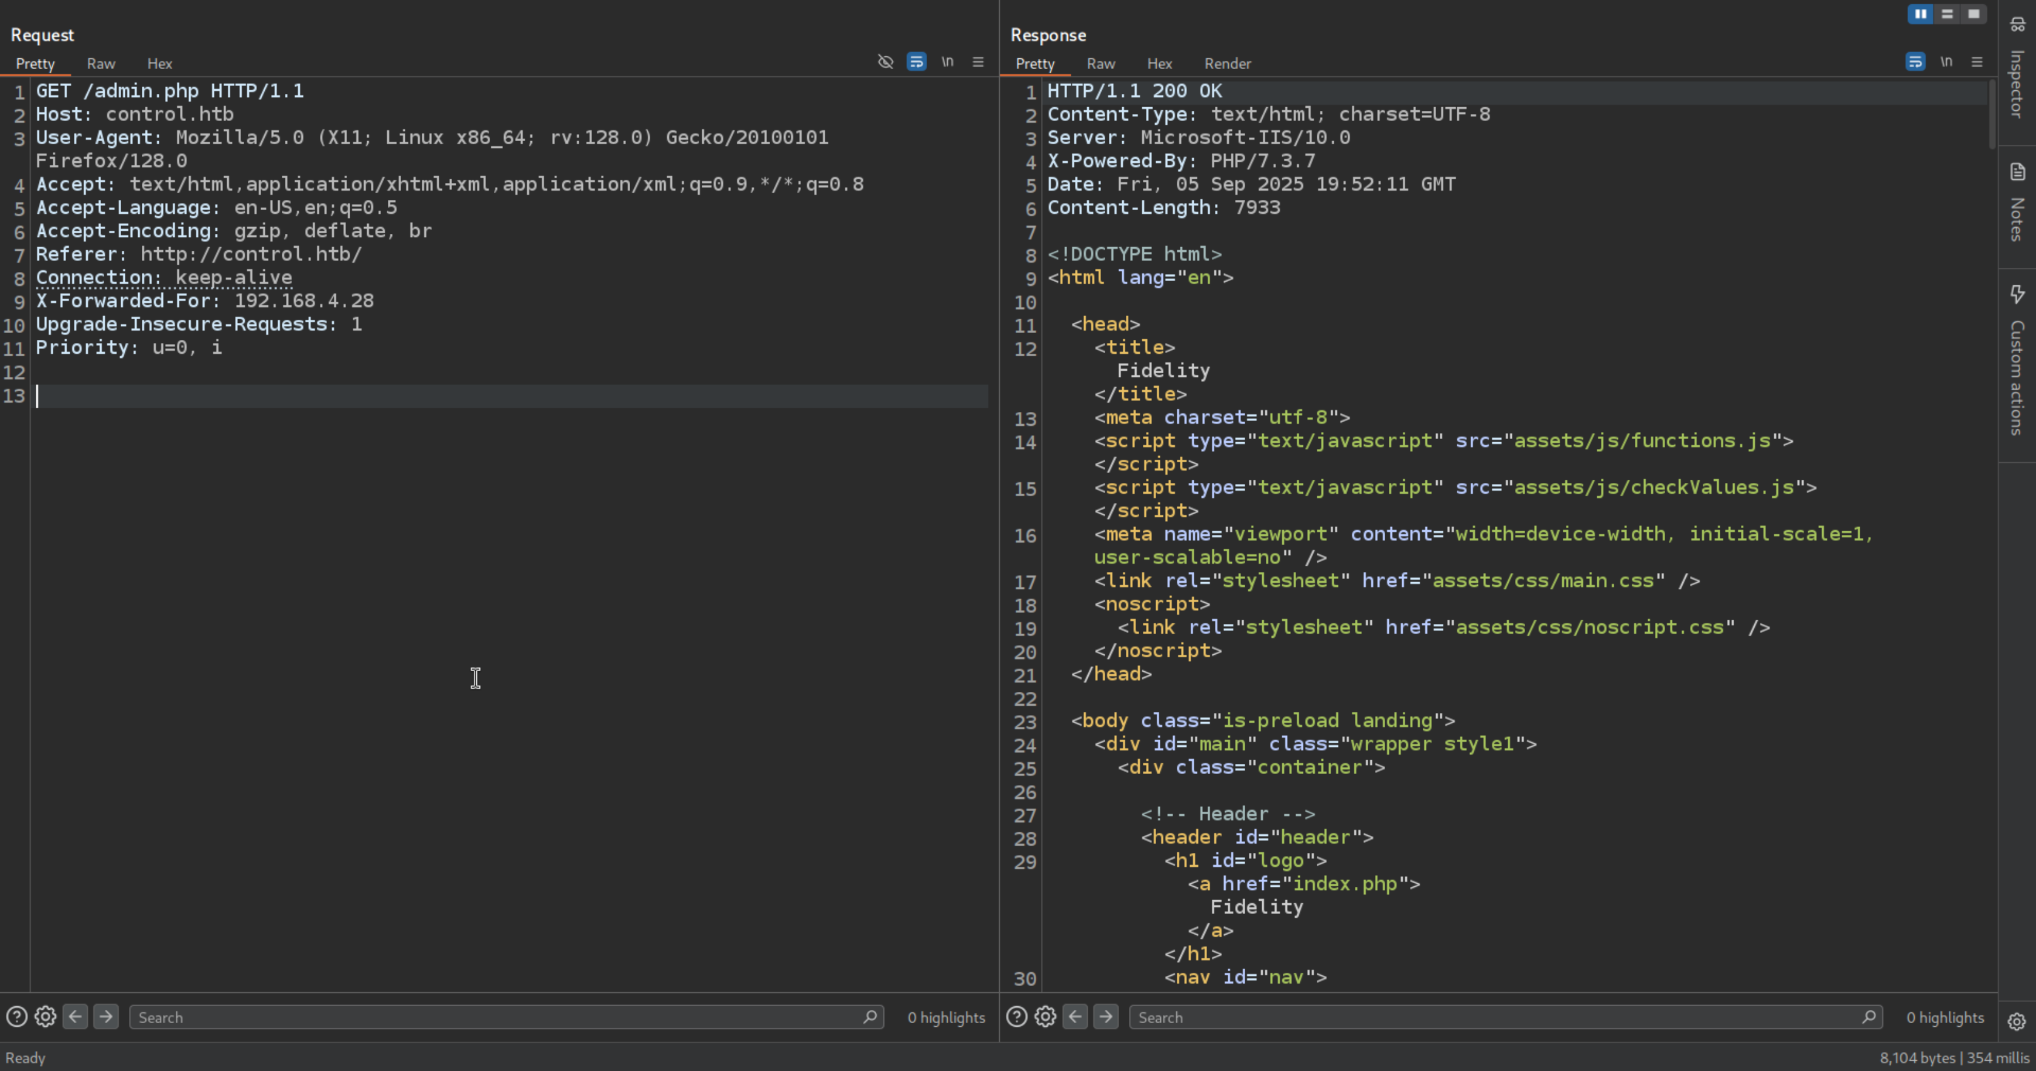Select combined tabbed view layout icon
The image size is (2036, 1071).
tap(1974, 14)
